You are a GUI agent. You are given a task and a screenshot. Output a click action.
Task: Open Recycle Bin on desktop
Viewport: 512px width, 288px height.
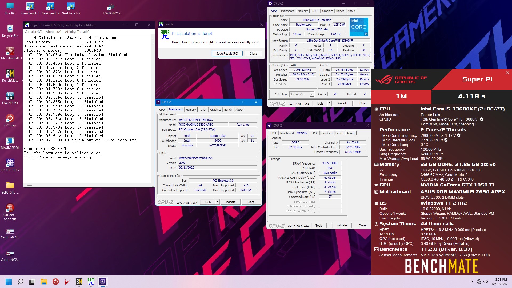pyautogui.click(x=10, y=31)
